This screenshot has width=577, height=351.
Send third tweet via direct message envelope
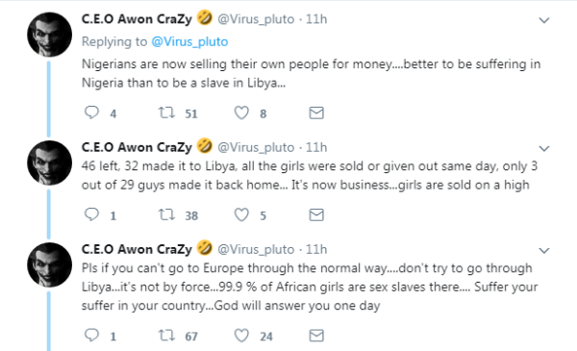coord(316,336)
